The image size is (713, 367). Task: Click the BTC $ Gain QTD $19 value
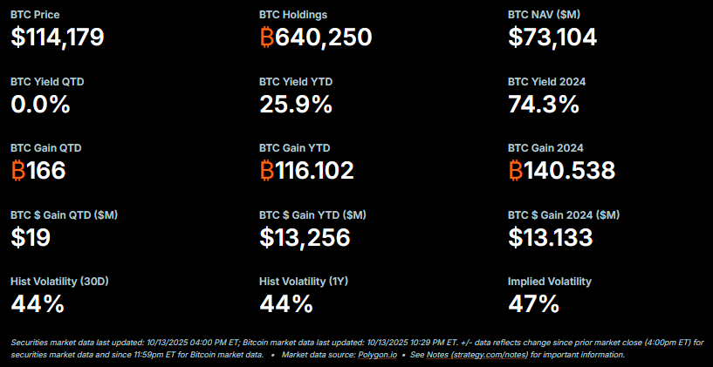pos(31,237)
